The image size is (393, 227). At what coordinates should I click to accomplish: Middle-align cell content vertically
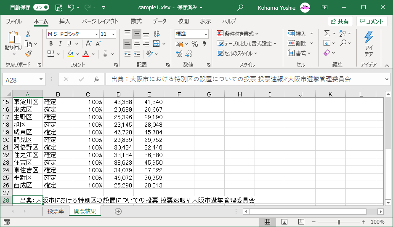tap(137, 34)
